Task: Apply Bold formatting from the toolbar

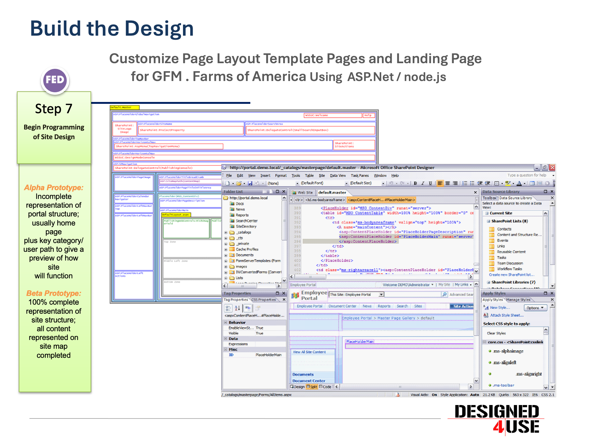Action: coord(415,183)
